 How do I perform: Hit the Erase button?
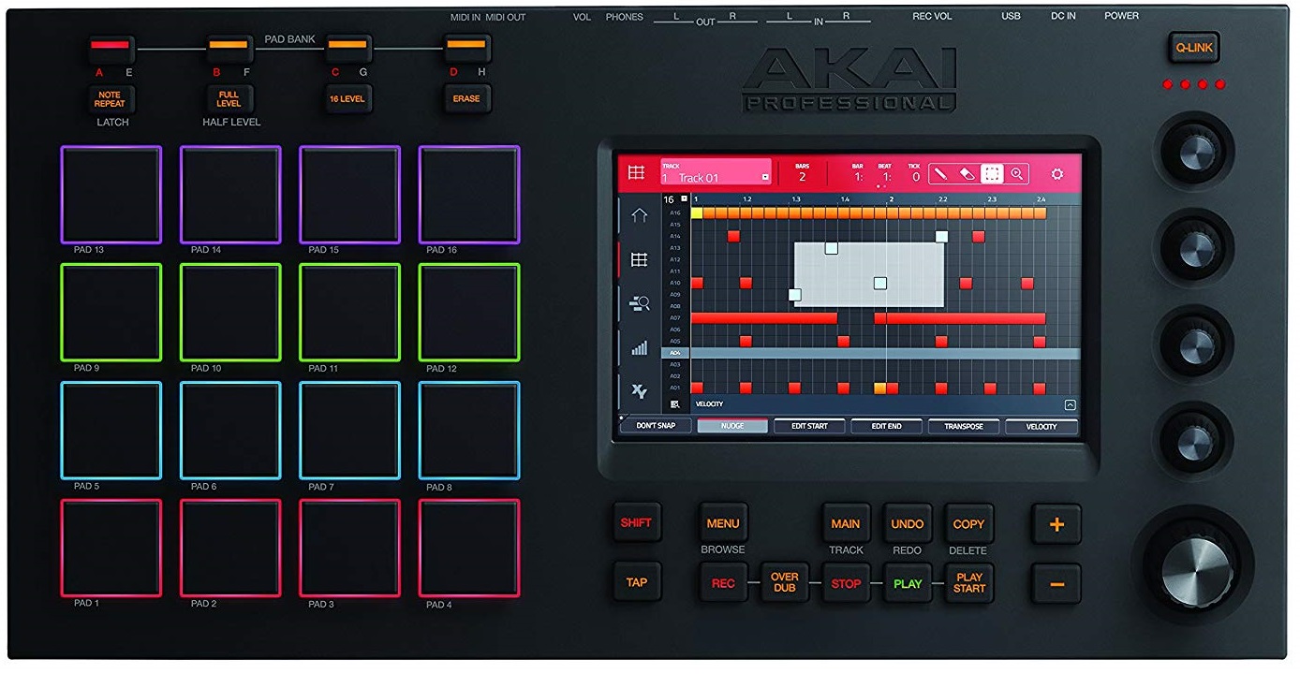466,98
